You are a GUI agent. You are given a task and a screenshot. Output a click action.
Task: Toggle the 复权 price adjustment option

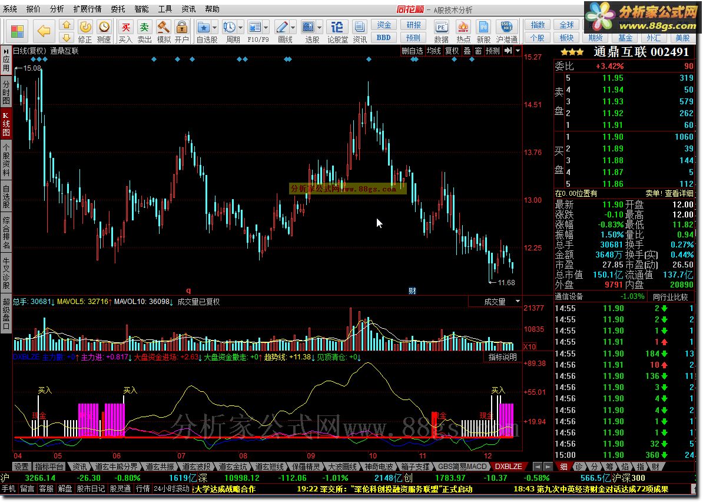tap(452, 51)
